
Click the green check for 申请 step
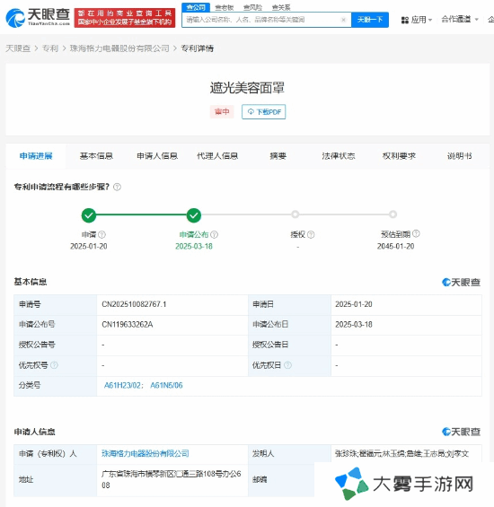(x=89, y=215)
